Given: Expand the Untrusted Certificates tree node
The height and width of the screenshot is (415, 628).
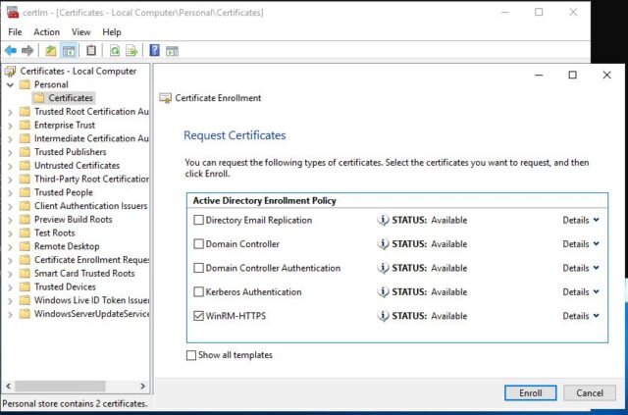Looking at the screenshot, I should (11, 166).
